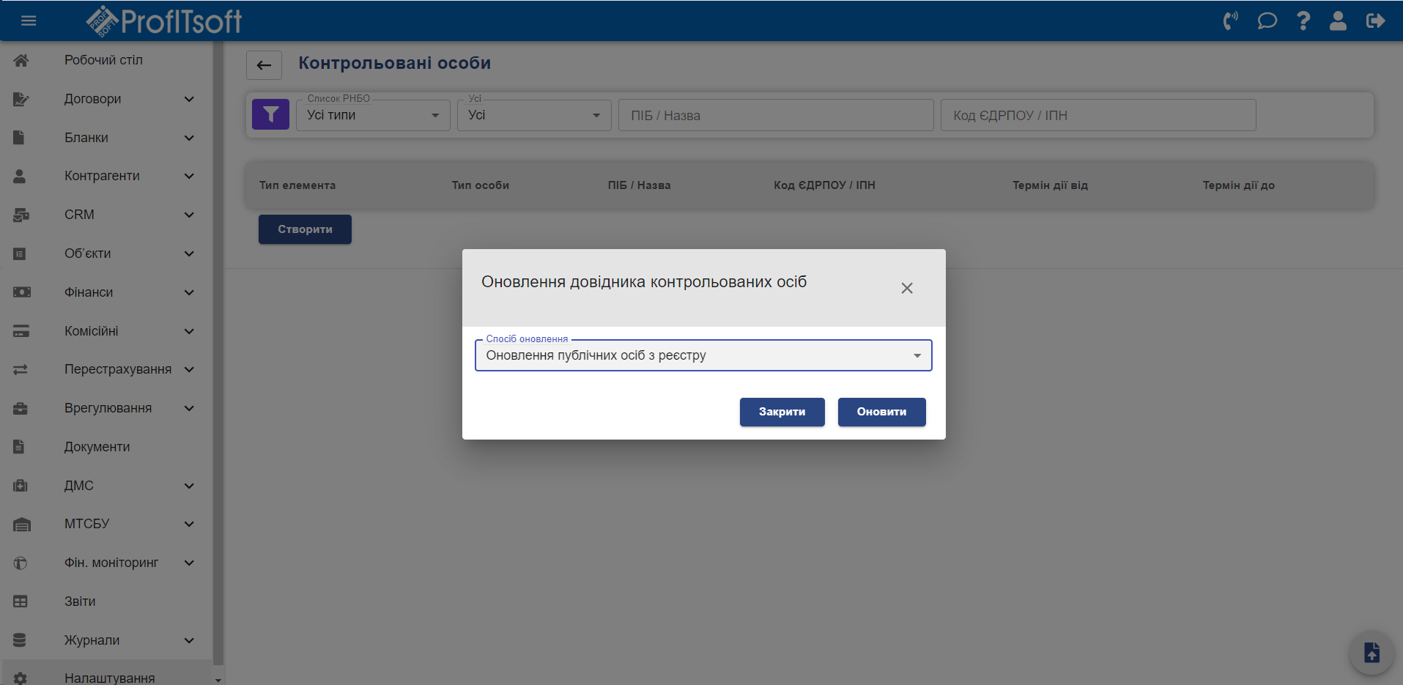The image size is (1403, 685).
Task: Open the phone call icon in header
Action: click(1230, 21)
